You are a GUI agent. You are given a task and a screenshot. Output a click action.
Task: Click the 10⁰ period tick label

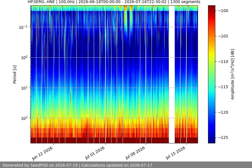coord(24,58)
